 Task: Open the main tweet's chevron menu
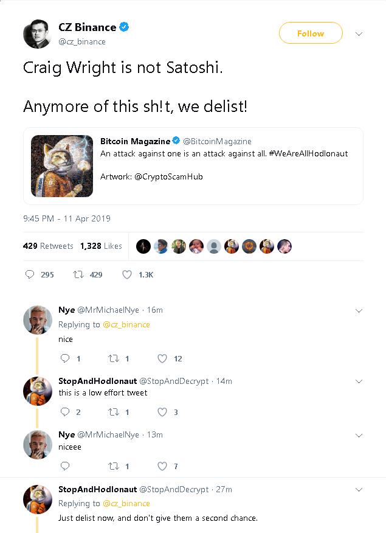(x=359, y=33)
